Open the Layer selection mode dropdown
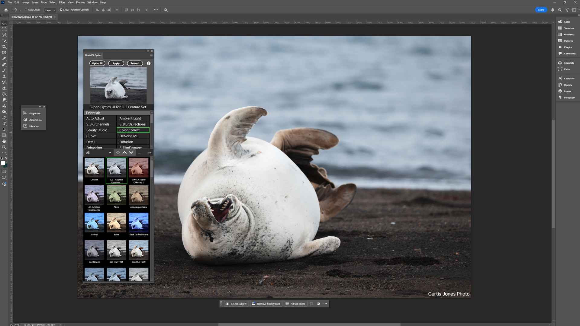 (x=50, y=10)
